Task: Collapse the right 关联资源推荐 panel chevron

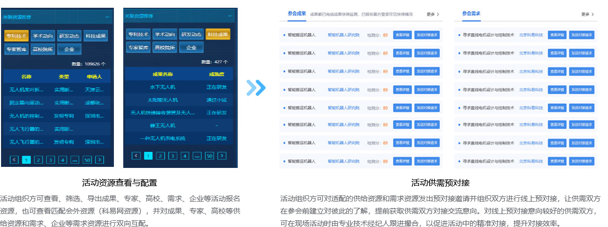Action: pos(232,16)
